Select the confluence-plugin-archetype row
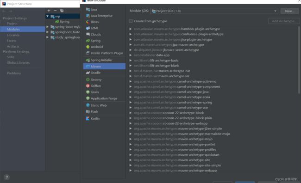This screenshot has height=183, width=301. 179,34
